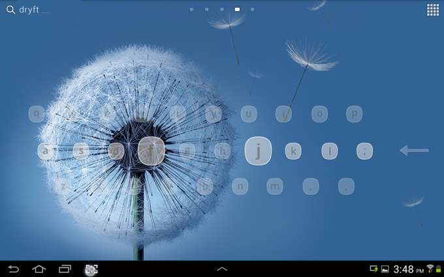Viewport: 444px width, 277px height.
Task: Select the last home page indicator dot
Action: point(252,9)
